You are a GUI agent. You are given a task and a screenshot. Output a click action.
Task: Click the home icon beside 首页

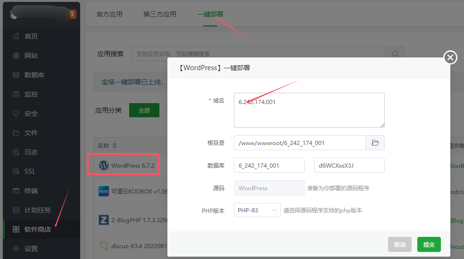(x=16, y=36)
